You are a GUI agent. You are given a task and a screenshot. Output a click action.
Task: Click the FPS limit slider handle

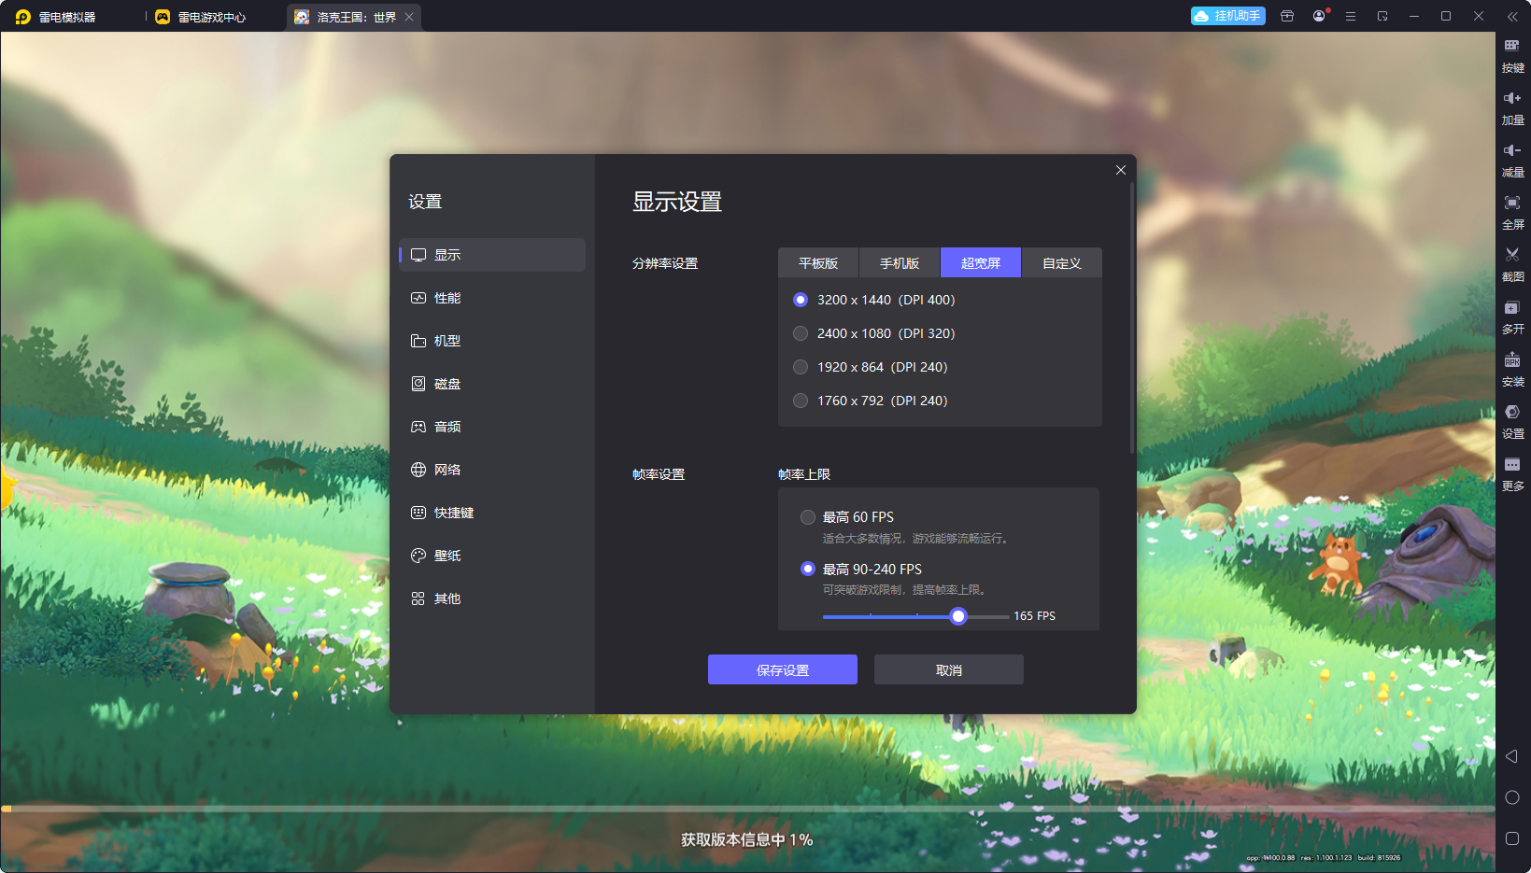(x=958, y=616)
